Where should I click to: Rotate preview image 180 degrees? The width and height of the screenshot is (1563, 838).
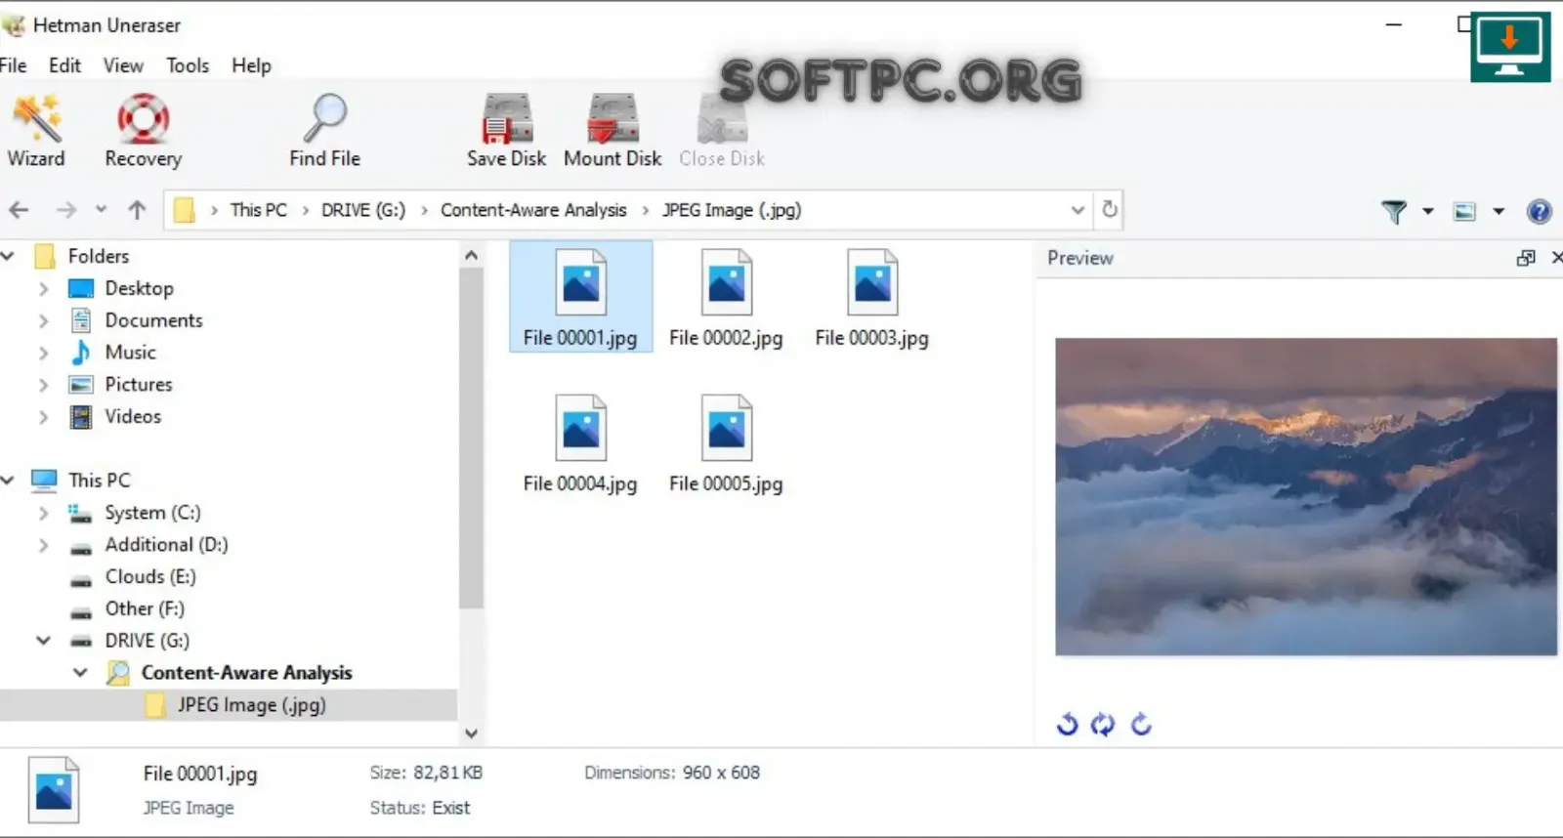tap(1103, 724)
